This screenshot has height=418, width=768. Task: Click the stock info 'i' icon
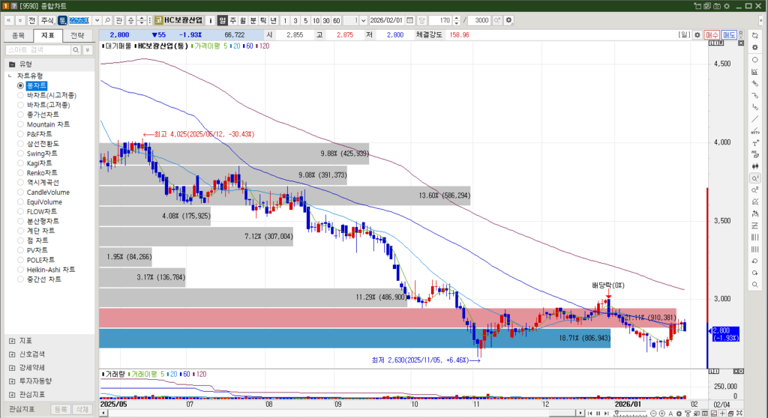(x=211, y=19)
